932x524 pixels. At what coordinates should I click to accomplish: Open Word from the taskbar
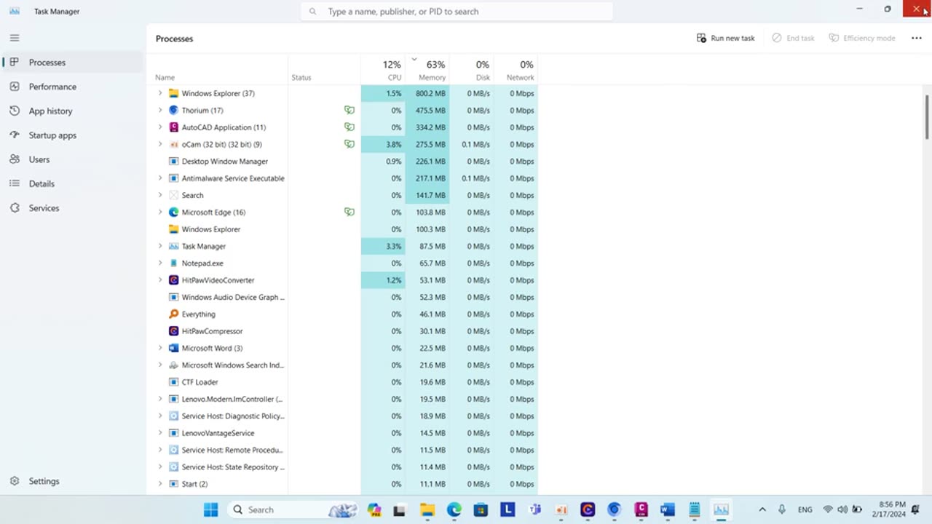pyautogui.click(x=668, y=509)
